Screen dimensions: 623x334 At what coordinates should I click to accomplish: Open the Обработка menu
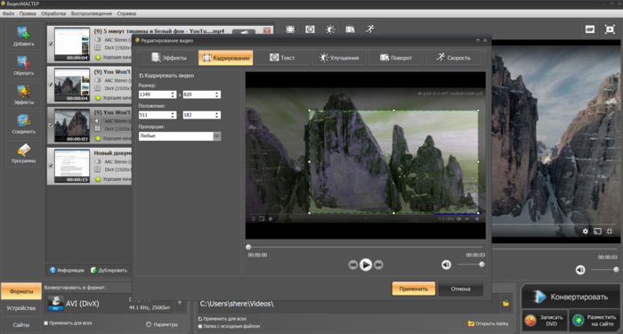pos(53,13)
